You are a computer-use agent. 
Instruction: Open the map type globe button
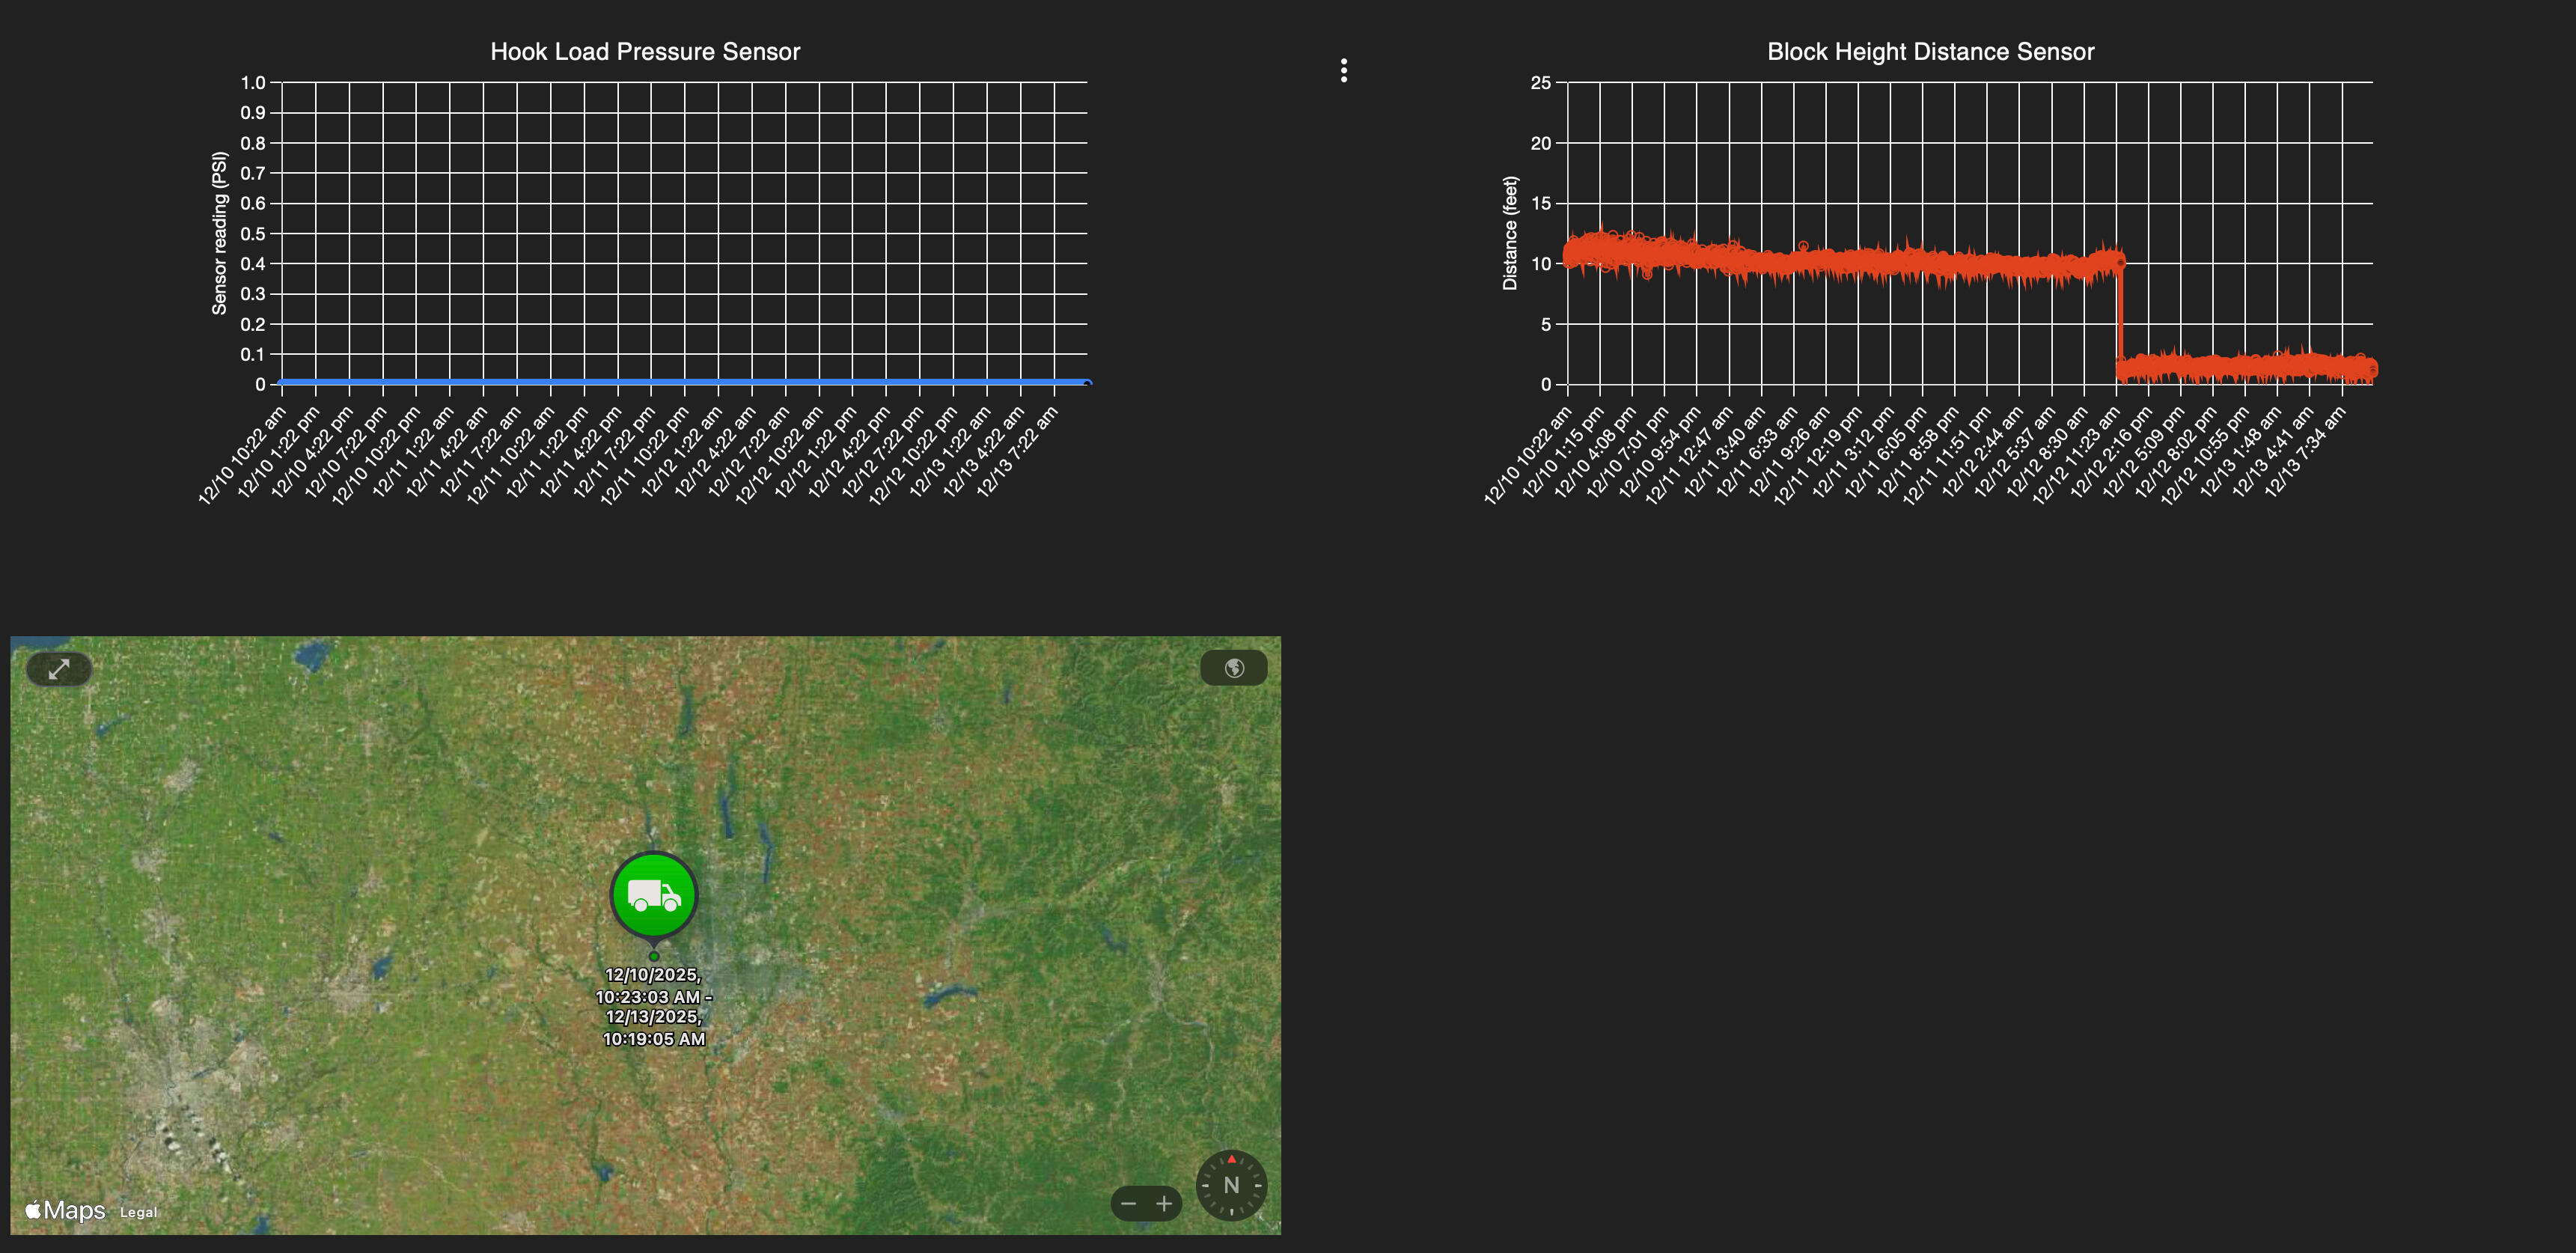pos(1234,668)
